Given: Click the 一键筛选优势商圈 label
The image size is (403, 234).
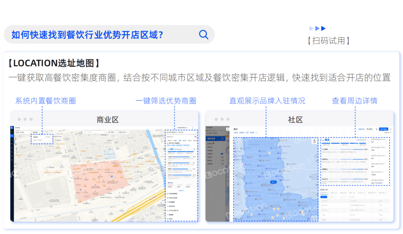Looking at the screenshot, I should (166, 101).
